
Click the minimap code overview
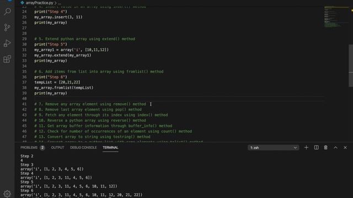[336, 17]
